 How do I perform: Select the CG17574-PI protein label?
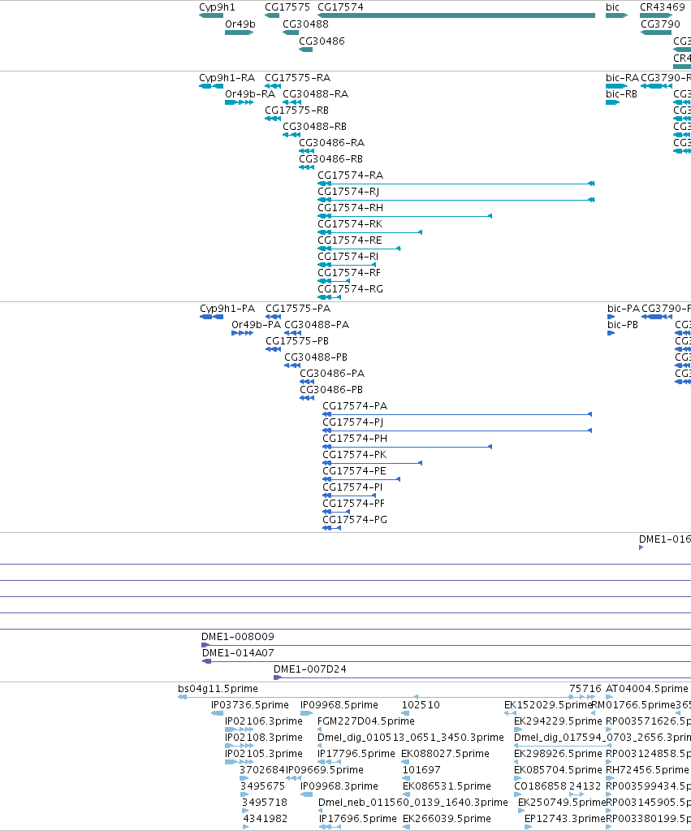[x=352, y=487]
